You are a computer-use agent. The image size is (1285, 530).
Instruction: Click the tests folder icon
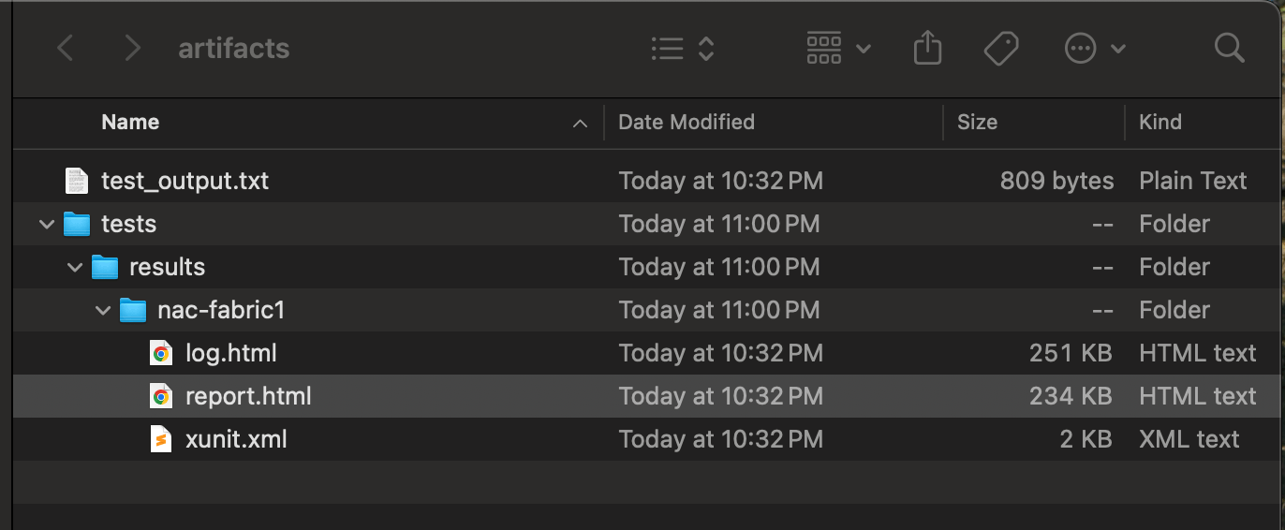[x=76, y=224]
